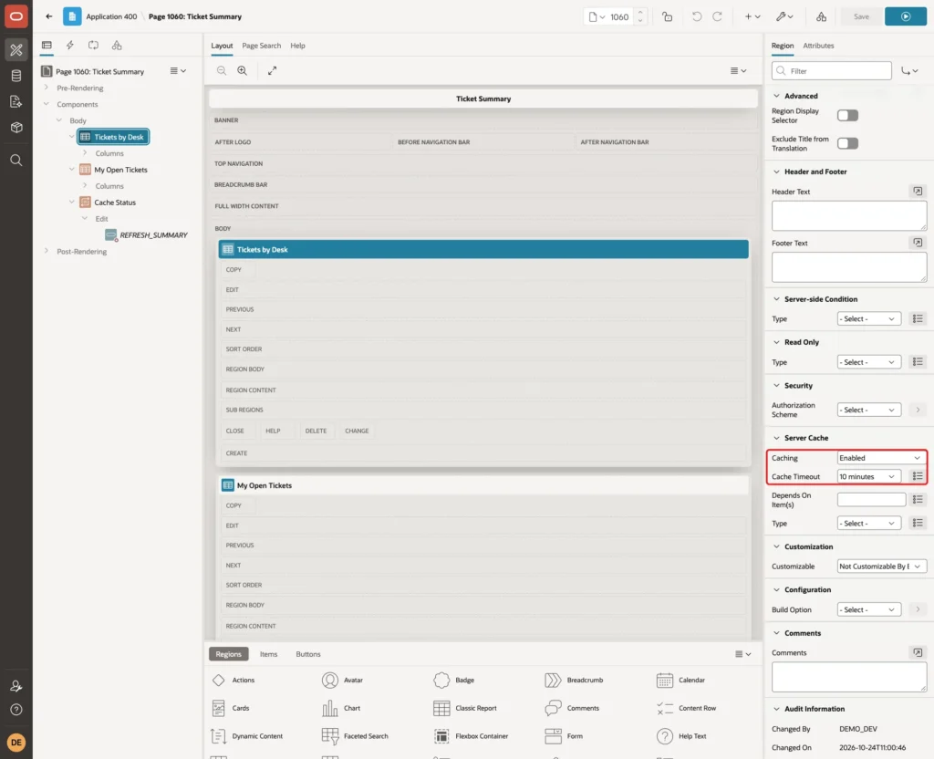Expand the Pre-Rendering tree node
This screenshot has height=759, width=934.
(x=46, y=88)
